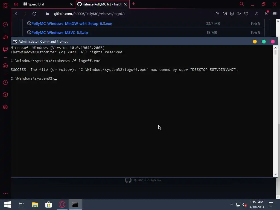The height and width of the screenshot is (210, 280).
Task: Click Command Prompt scrollbar up arrow
Action: (x=275, y=48)
